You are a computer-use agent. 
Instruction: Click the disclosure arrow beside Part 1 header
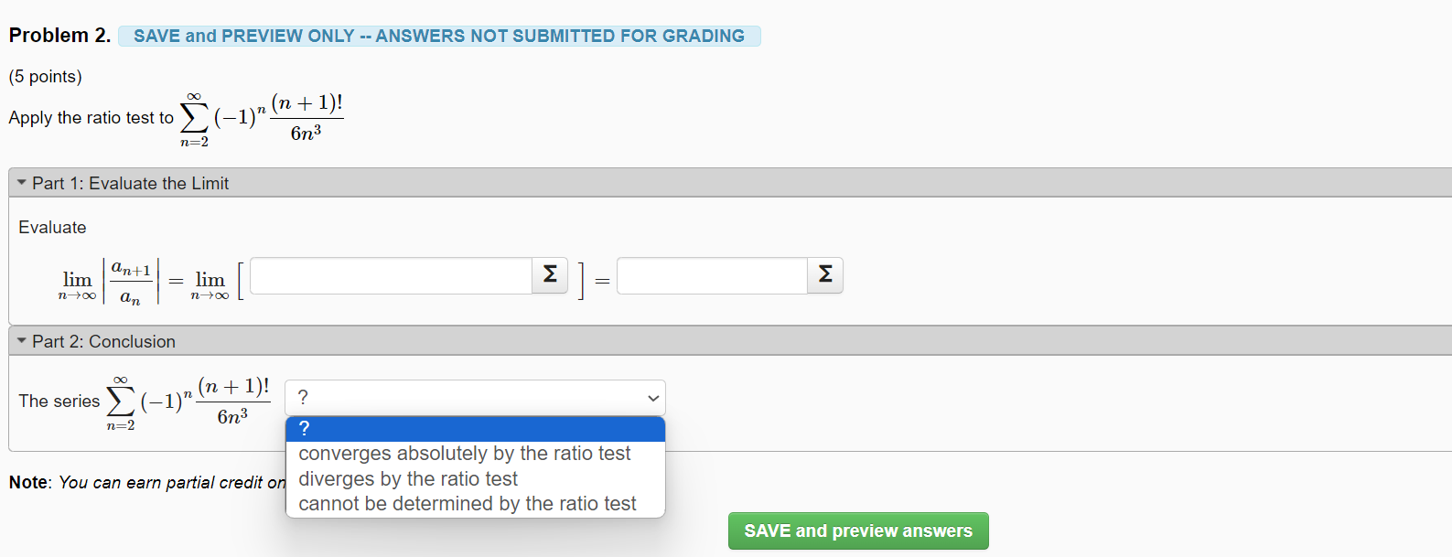pyautogui.click(x=20, y=181)
